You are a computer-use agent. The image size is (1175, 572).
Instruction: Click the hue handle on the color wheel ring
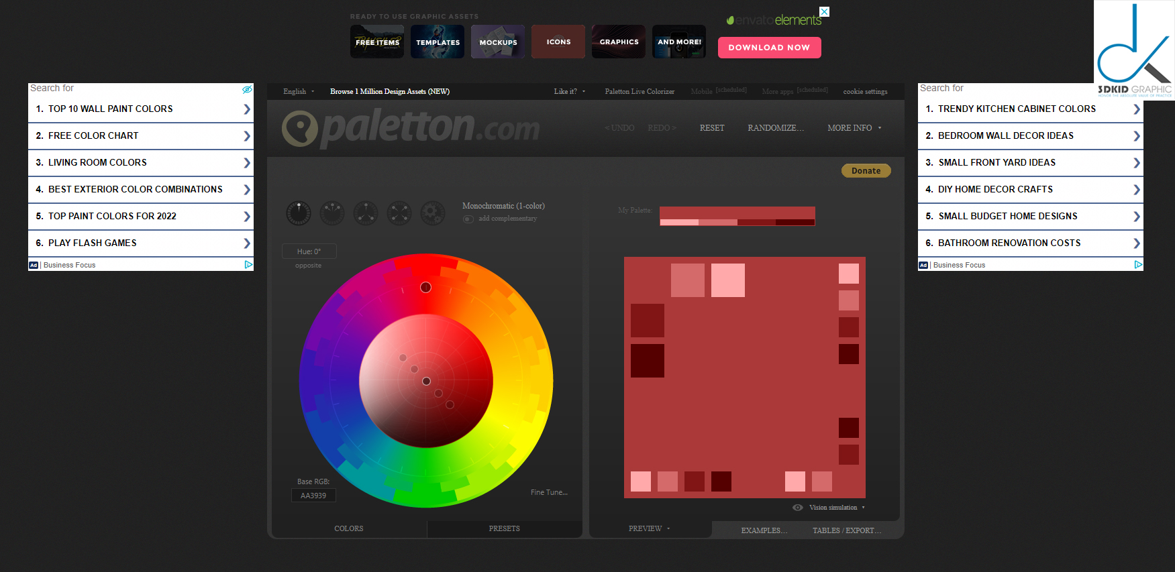pyautogui.click(x=425, y=288)
